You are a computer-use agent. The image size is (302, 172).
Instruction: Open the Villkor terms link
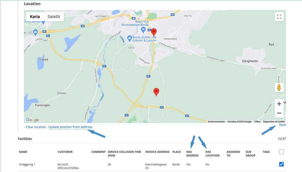[x=257, y=122]
